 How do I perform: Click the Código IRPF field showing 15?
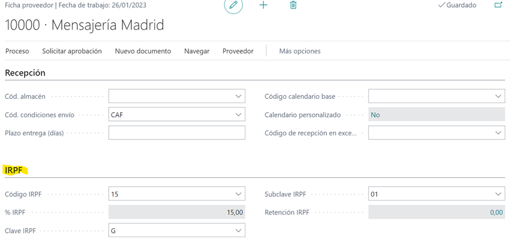176,194
